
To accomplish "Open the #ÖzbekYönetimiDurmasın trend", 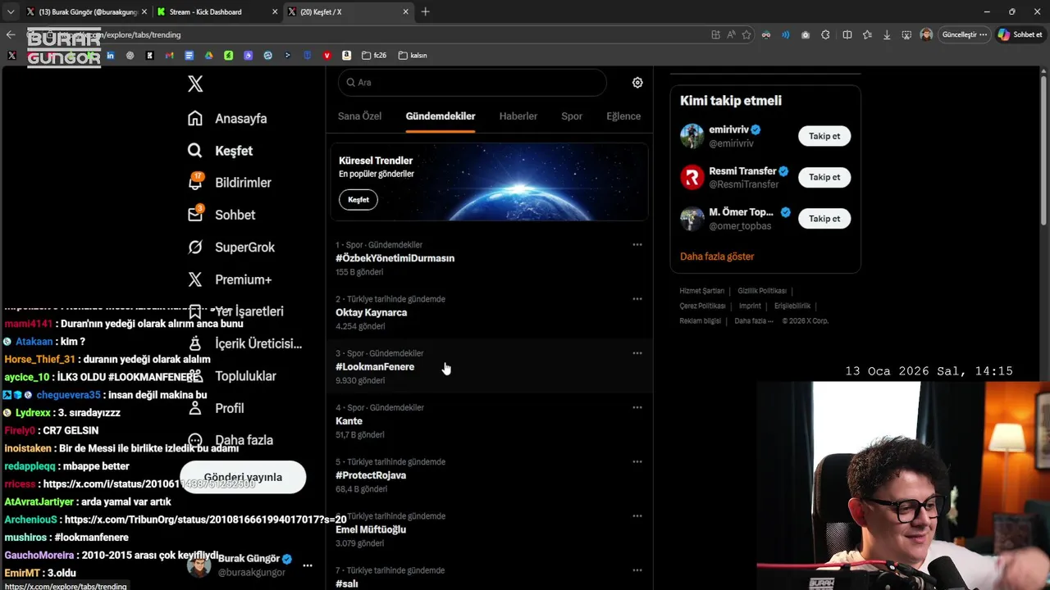I will coord(490,257).
